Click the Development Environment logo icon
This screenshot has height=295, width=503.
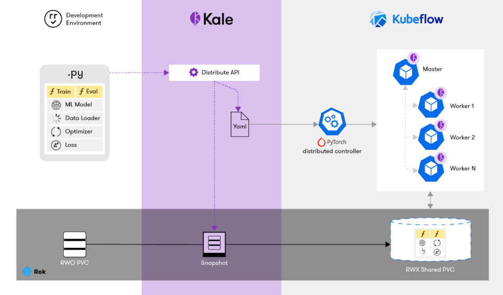pyautogui.click(x=53, y=19)
